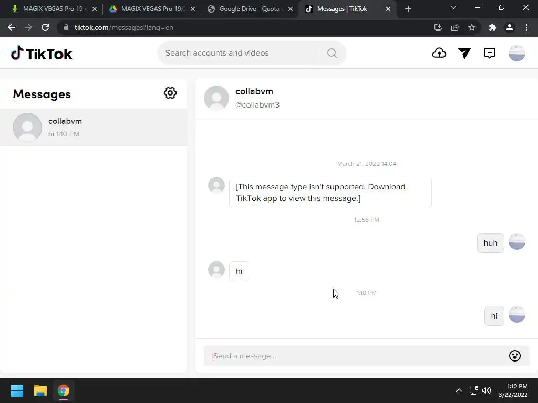Viewport: 538px width, 403px height.
Task: Switch to Google Drive MAGIX VEGAS Pro tab
Action: pyautogui.click(x=151, y=9)
